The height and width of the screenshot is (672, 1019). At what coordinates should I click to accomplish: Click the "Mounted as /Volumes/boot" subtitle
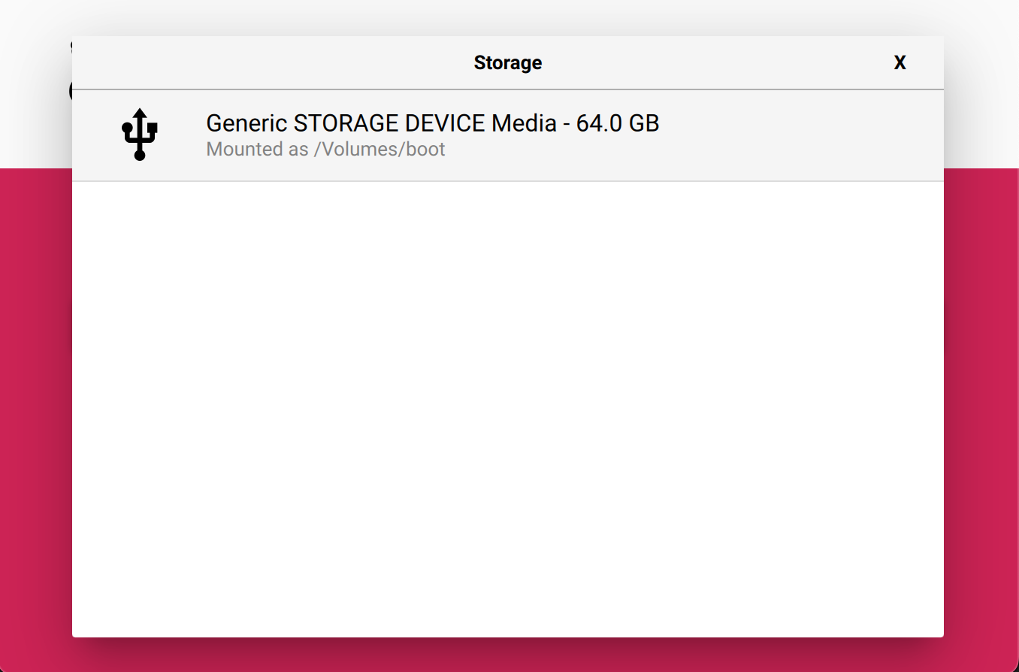(325, 149)
